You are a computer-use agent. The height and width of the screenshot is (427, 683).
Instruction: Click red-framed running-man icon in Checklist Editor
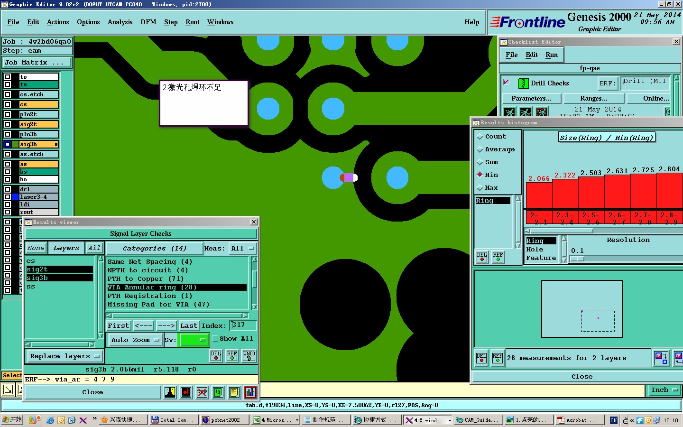542,112
